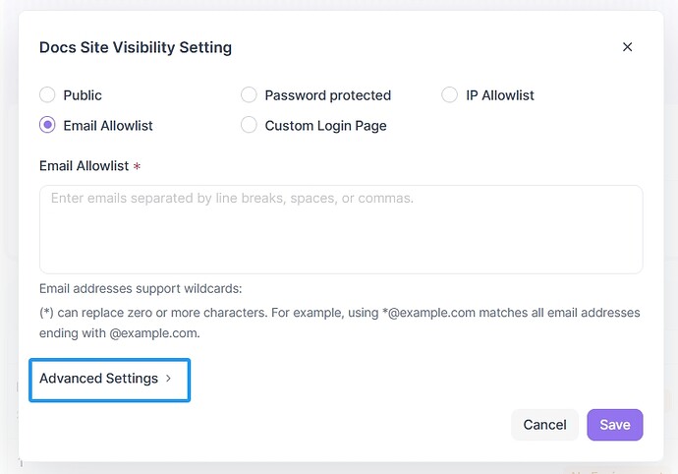The width and height of the screenshot is (678, 474).
Task: Expand the Advanced Settings section
Action: (99, 379)
